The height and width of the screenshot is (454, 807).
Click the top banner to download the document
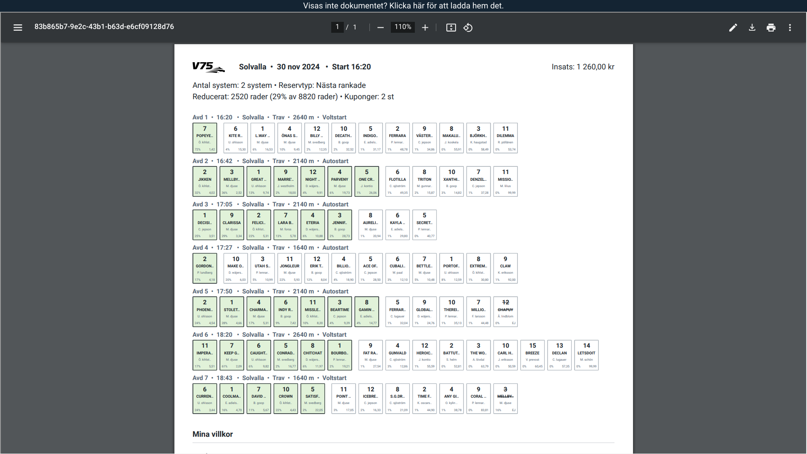[x=403, y=5]
